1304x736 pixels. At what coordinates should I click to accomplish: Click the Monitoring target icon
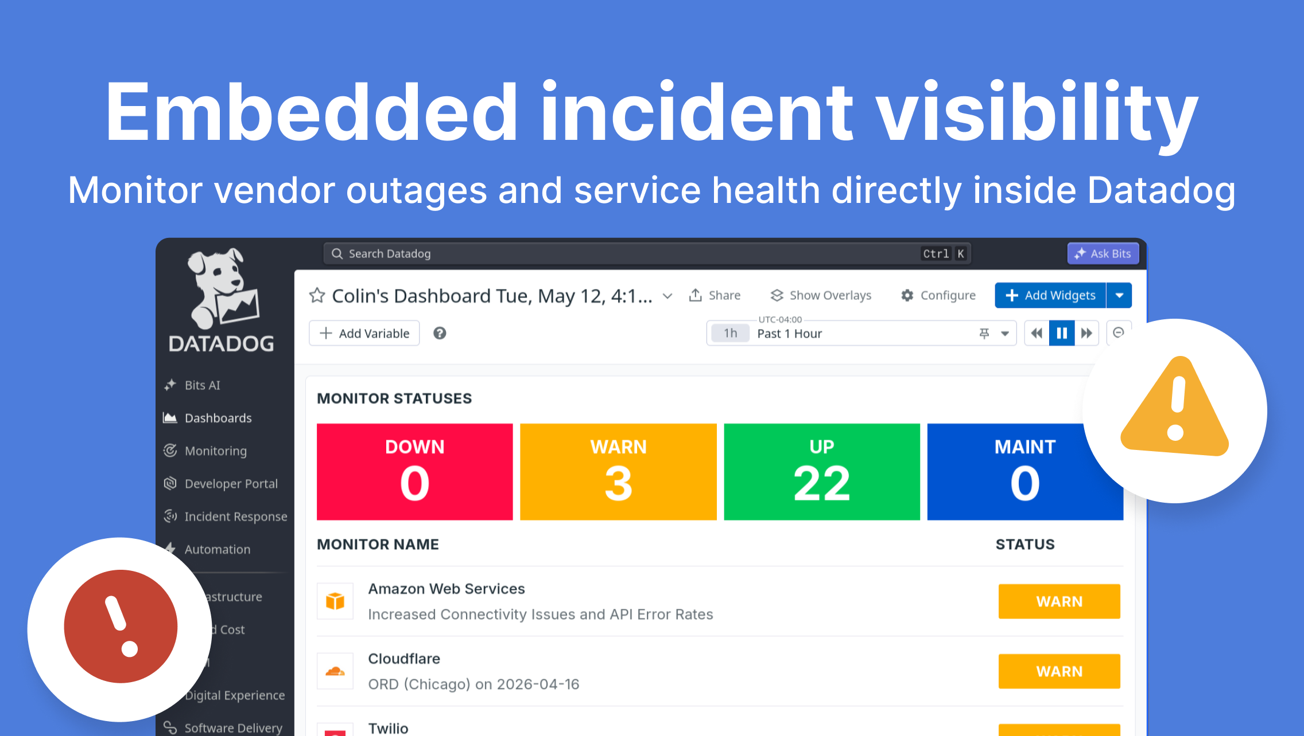click(170, 451)
